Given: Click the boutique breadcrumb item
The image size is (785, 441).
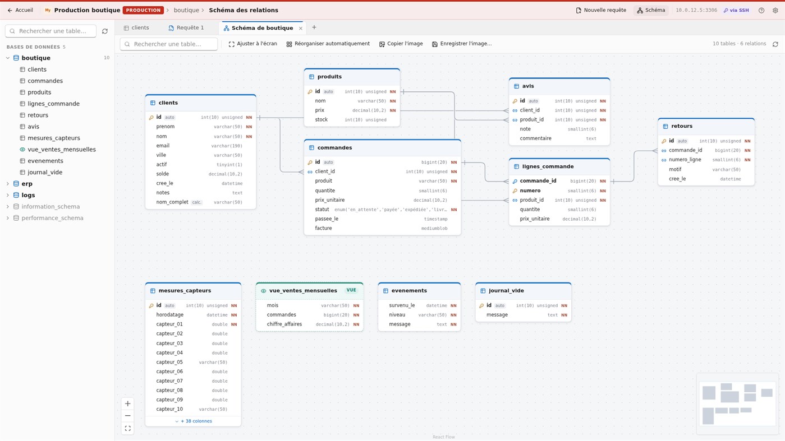Looking at the screenshot, I should [x=186, y=11].
